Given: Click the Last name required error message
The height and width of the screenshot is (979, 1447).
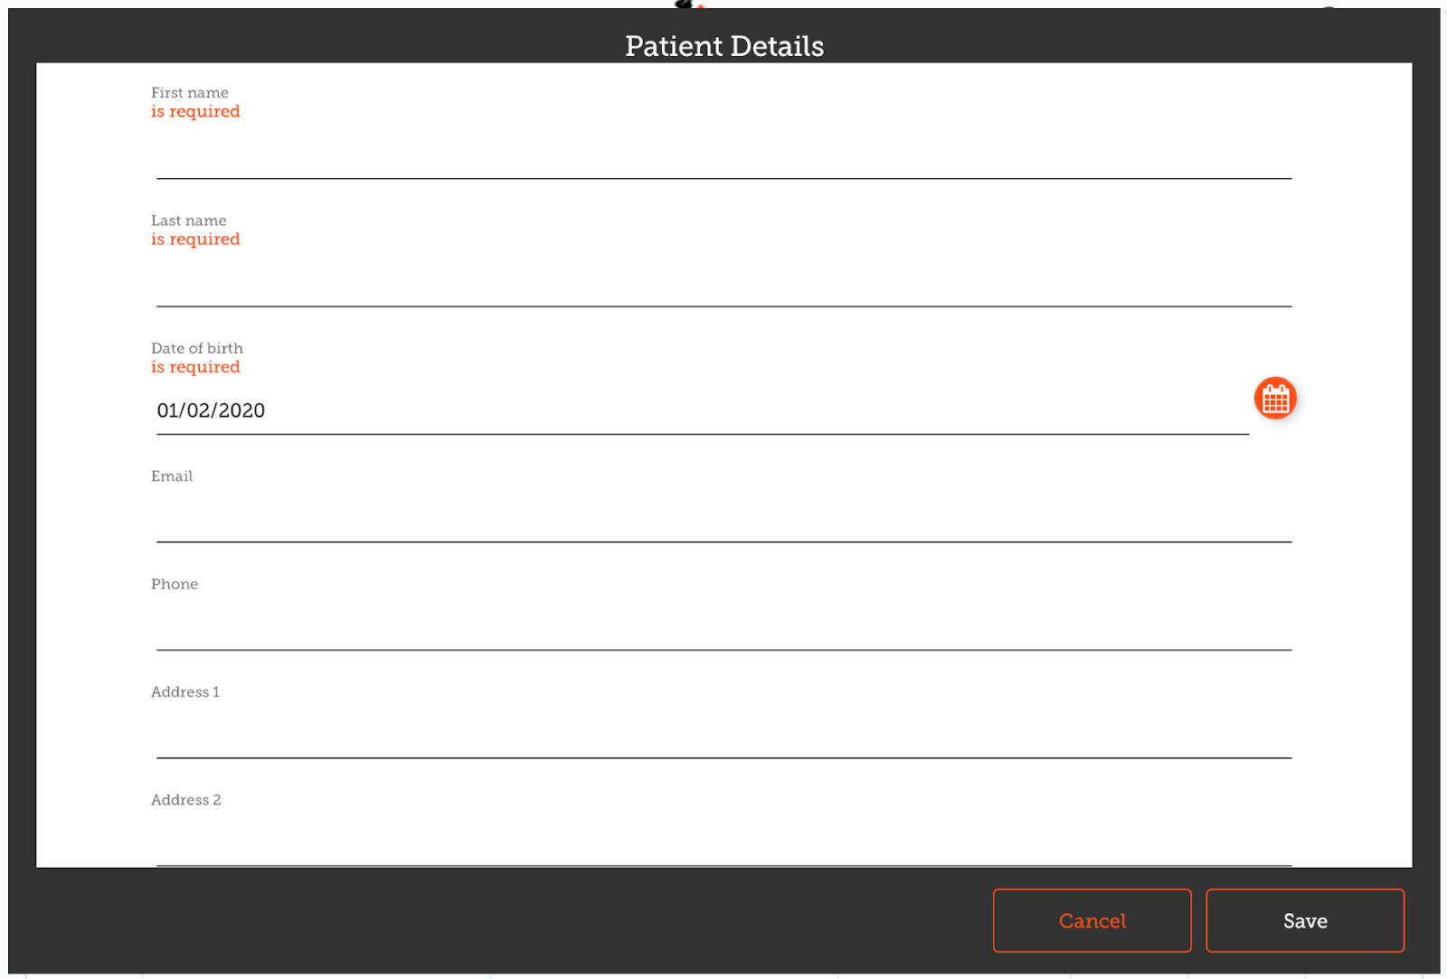Looking at the screenshot, I should (195, 239).
